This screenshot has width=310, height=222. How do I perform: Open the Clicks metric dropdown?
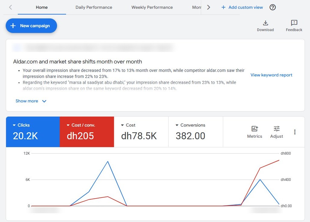tap(21, 125)
